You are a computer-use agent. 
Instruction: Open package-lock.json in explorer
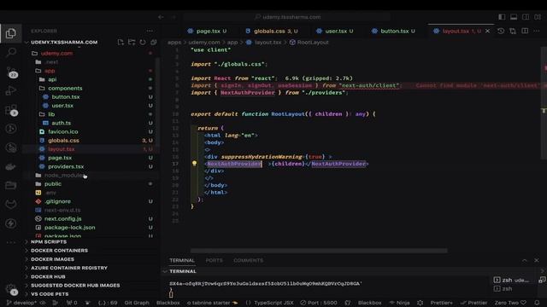[x=70, y=228]
